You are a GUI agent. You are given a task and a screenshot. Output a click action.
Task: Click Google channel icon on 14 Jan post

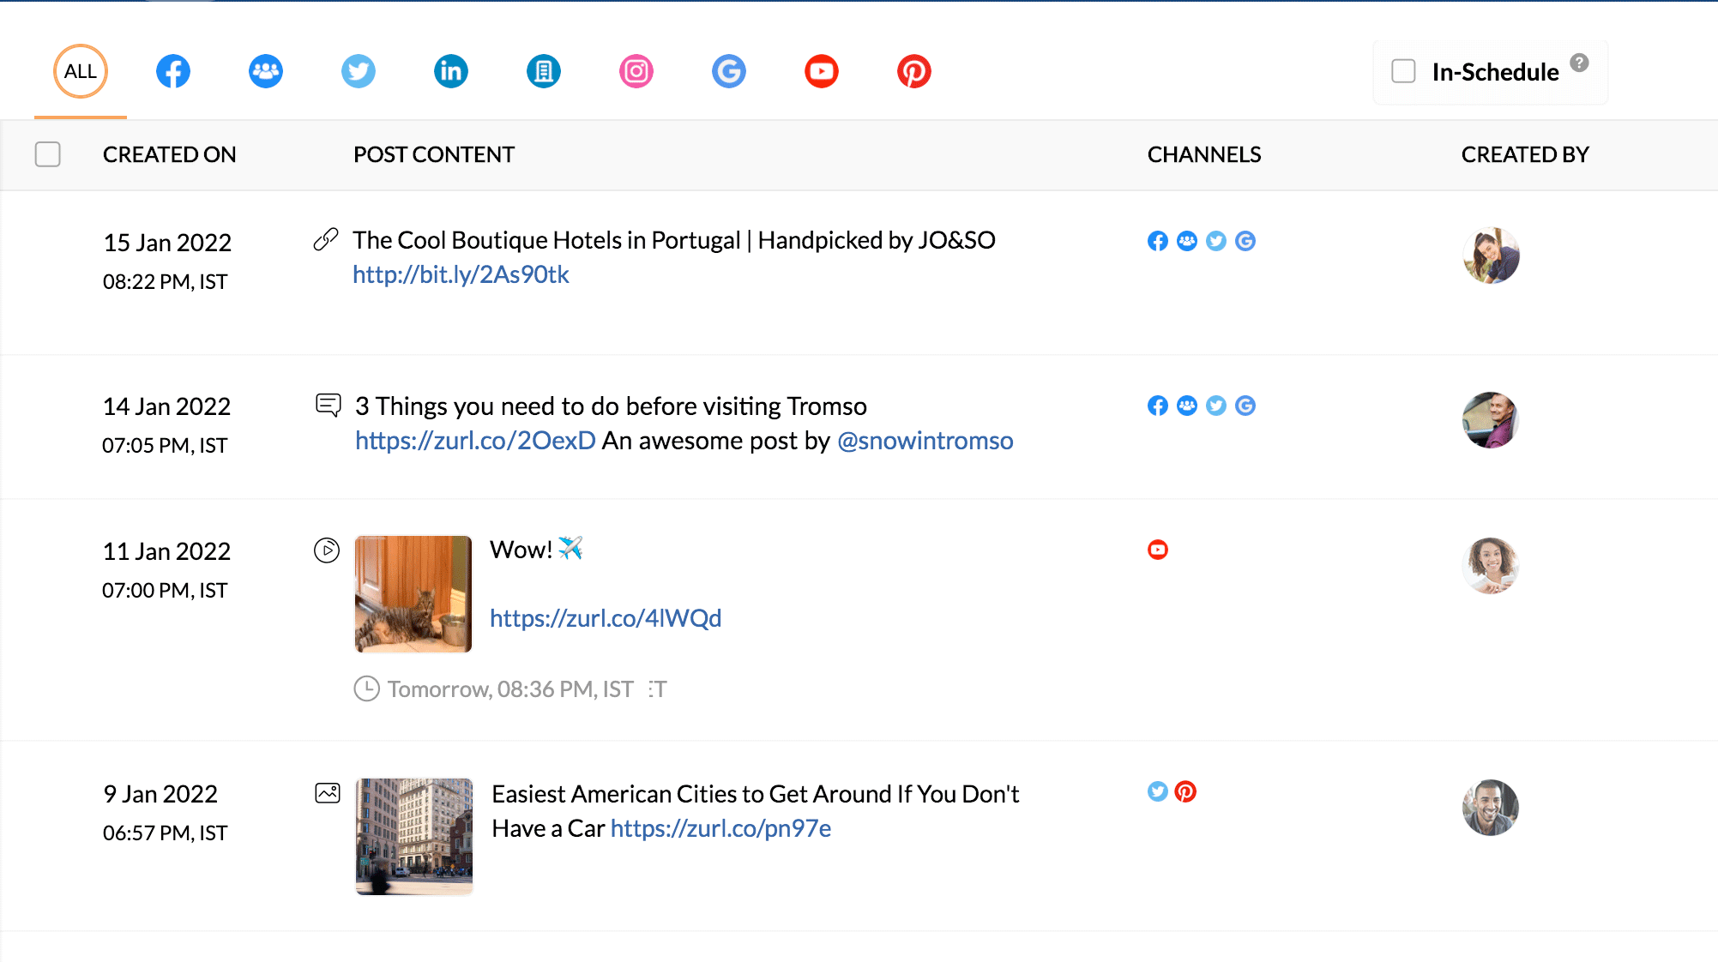click(x=1245, y=406)
